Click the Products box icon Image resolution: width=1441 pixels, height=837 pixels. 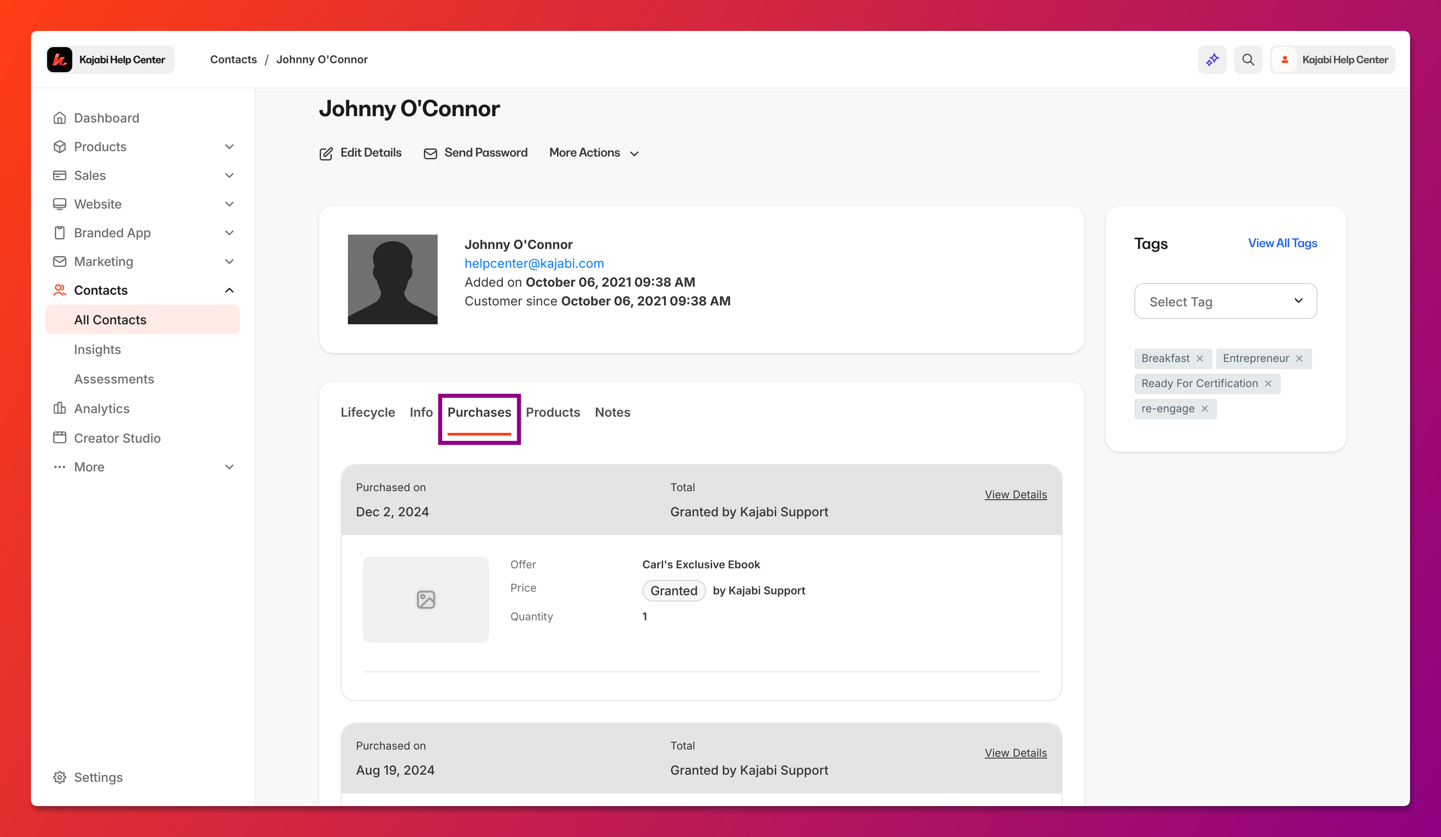[59, 146]
